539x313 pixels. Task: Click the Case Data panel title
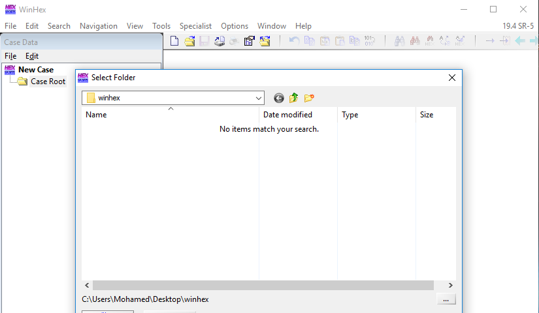[x=21, y=42]
